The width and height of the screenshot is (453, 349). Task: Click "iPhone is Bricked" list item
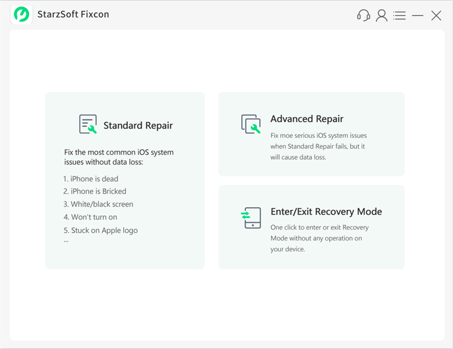95,191
